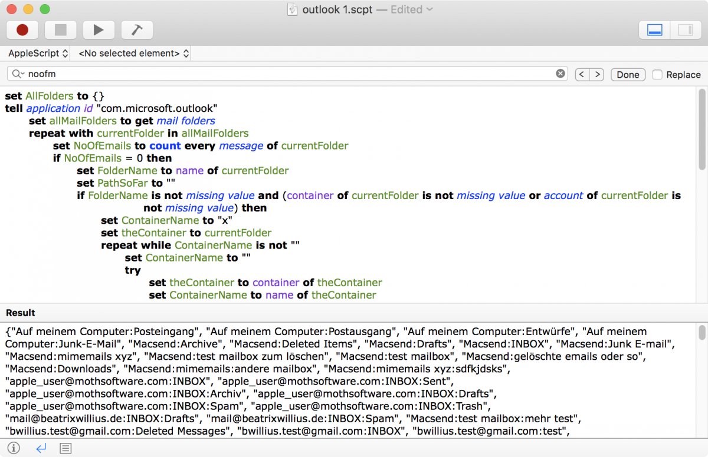Run the script with Play button

coord(99,29)
